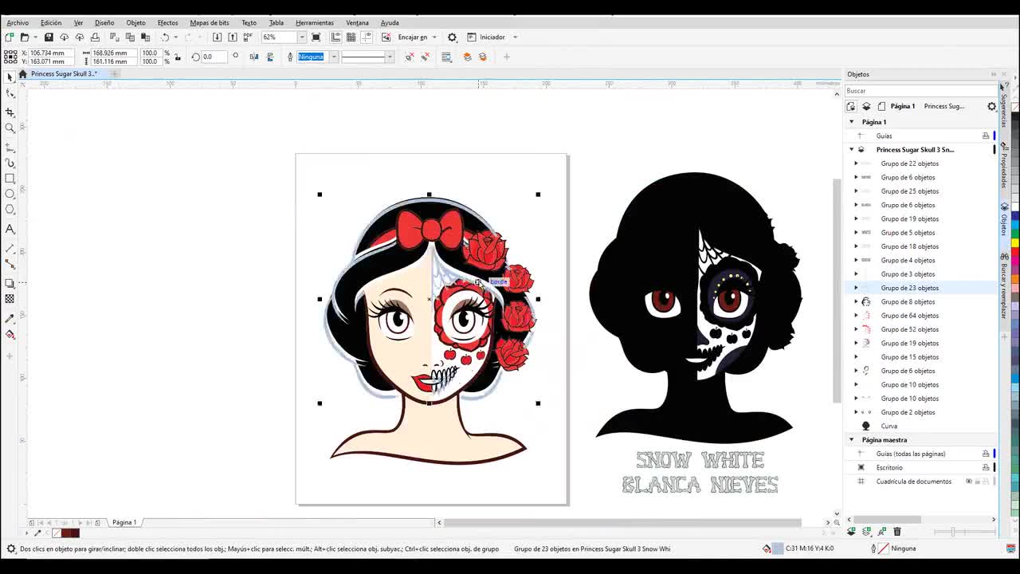Publish to PDF

click(248, 37)
